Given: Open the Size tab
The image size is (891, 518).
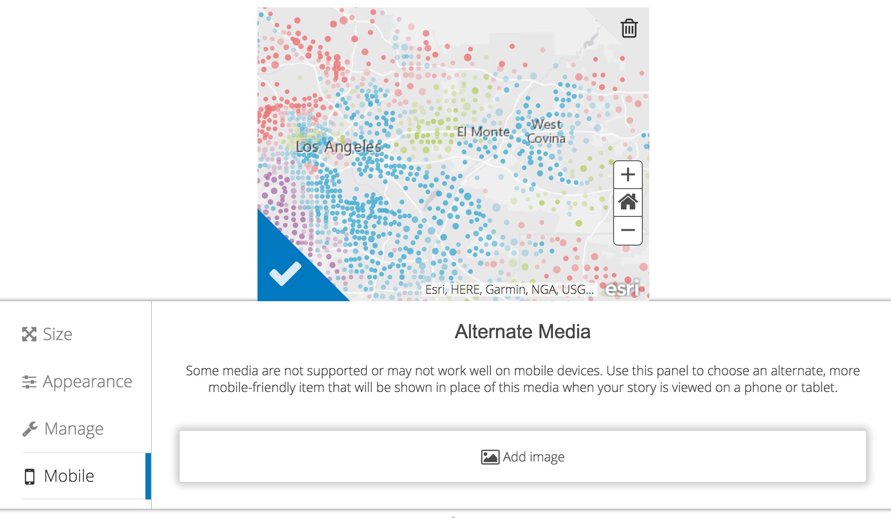Looking at the screenshot, I should (x=57, y=334).
